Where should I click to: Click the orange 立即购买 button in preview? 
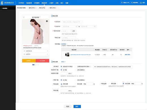29,61
